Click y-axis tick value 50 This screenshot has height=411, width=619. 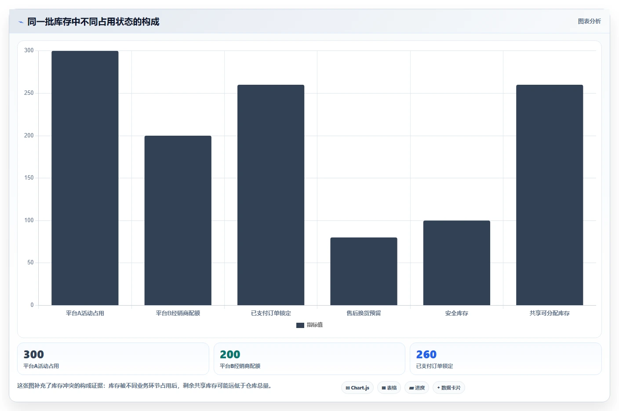[30, 263]
